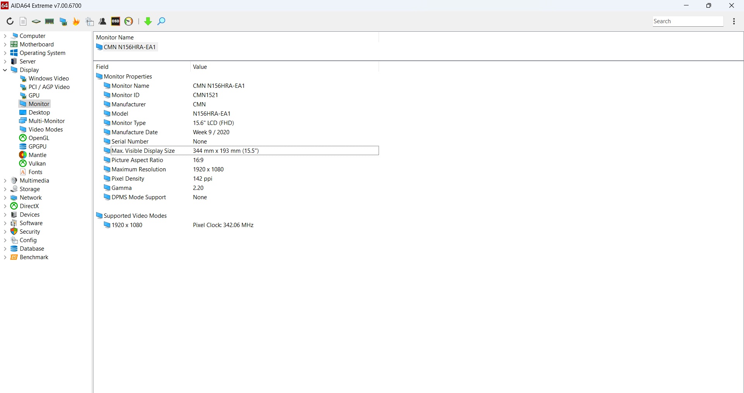Select the Desktop icon in Display tree
The image size is (744, 393).
23,113
